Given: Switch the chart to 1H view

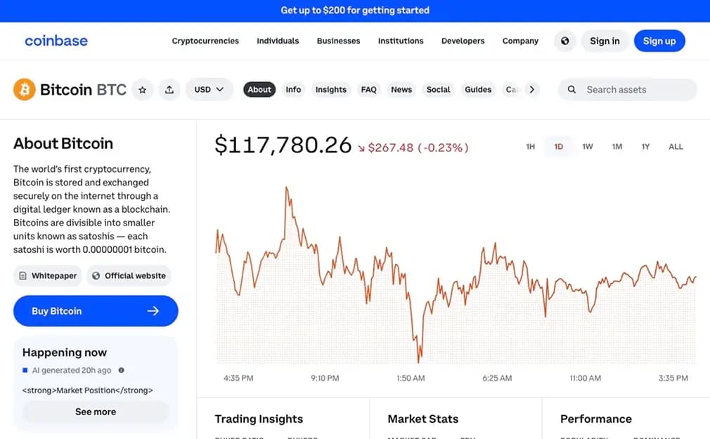Looking at the screenshot, I should 530,146.
